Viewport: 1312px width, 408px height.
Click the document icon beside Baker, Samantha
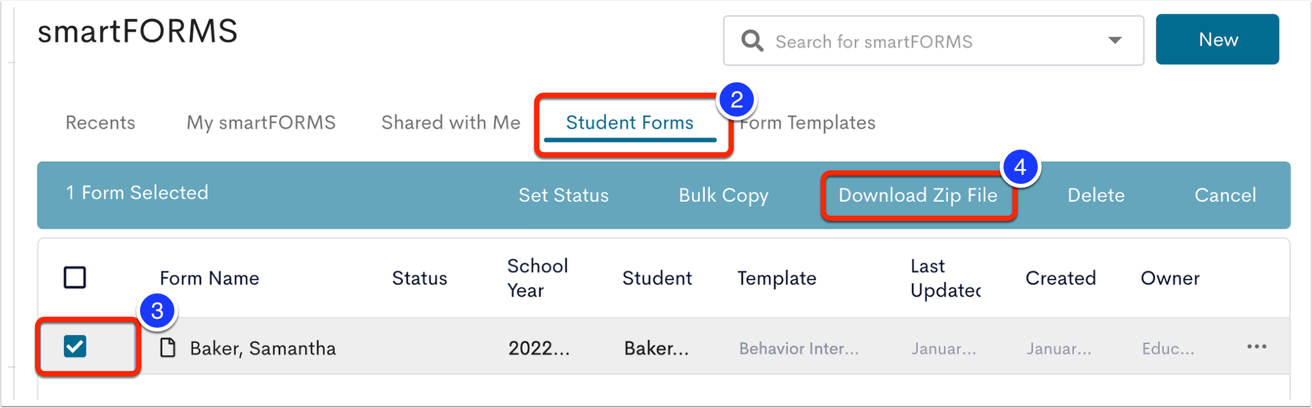[x=168, y=348]
